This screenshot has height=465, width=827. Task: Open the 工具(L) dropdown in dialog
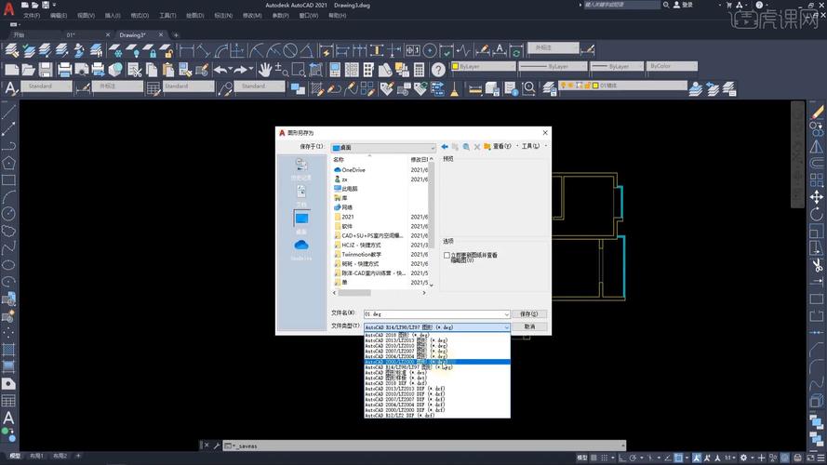click(530, 147)
